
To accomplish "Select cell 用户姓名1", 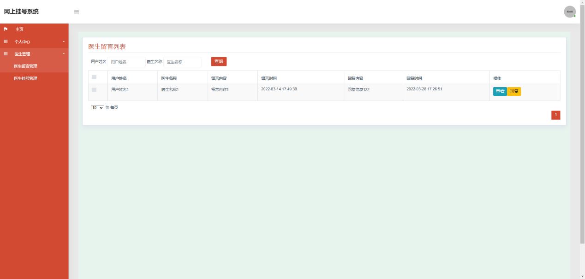I will coord(120,89).
